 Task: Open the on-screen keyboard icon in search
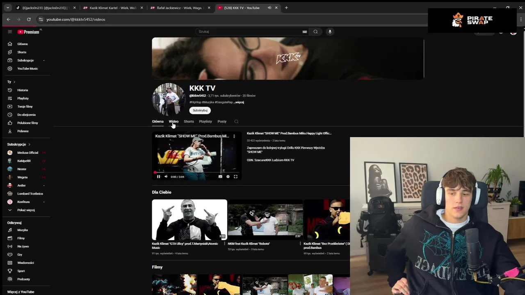click(x=304, y=32)
